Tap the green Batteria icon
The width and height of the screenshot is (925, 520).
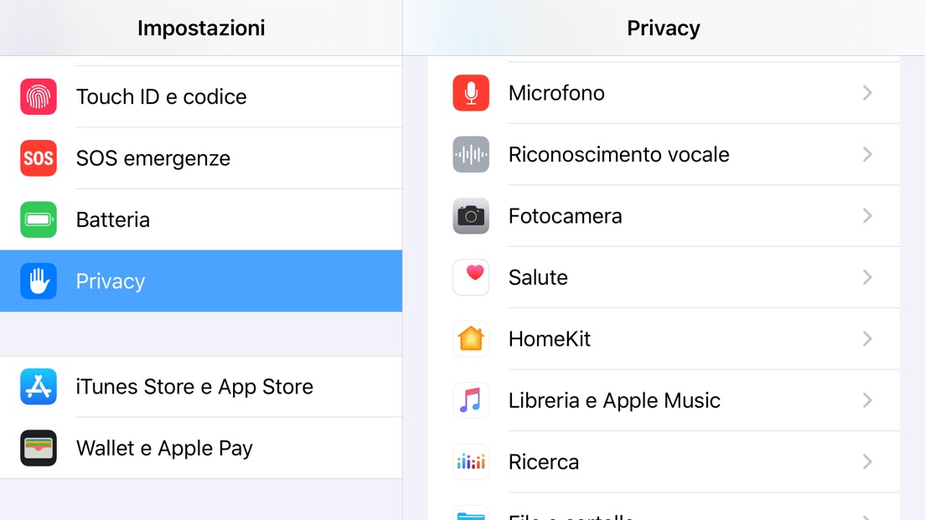pos(39,219)
